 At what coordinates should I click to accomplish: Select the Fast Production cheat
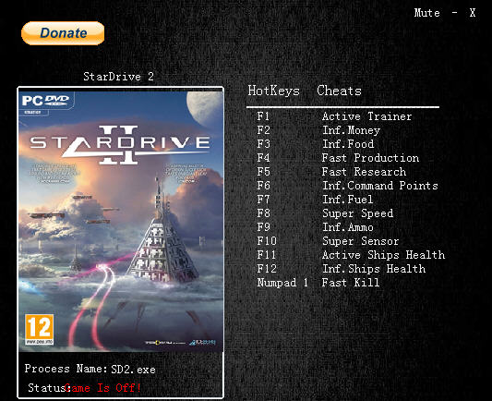[370, 158]
